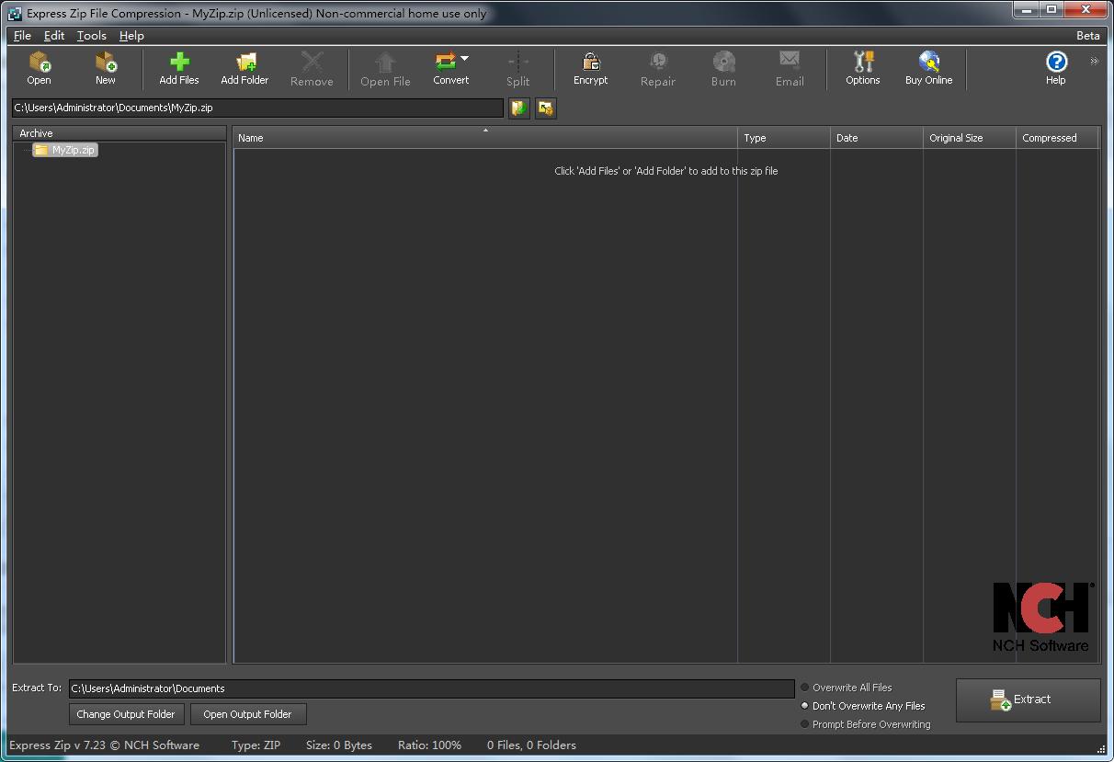Expand the Convert dropdown arrow
This screenshot has width=1114, height=762.
pyautogui.click(x=465, y=59)
